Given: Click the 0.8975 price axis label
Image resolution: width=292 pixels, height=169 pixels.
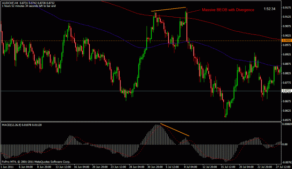Looking at the screenshot, I should [x=287, y=45].
